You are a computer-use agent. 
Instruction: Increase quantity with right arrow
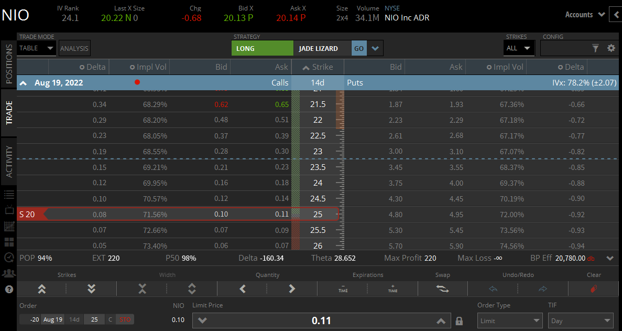292,289
